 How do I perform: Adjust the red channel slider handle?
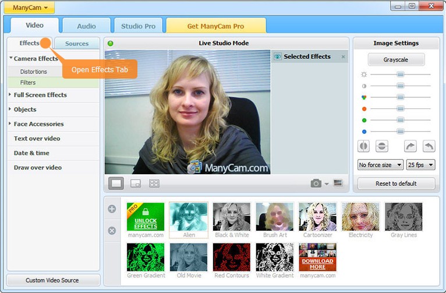click(401, 108)
